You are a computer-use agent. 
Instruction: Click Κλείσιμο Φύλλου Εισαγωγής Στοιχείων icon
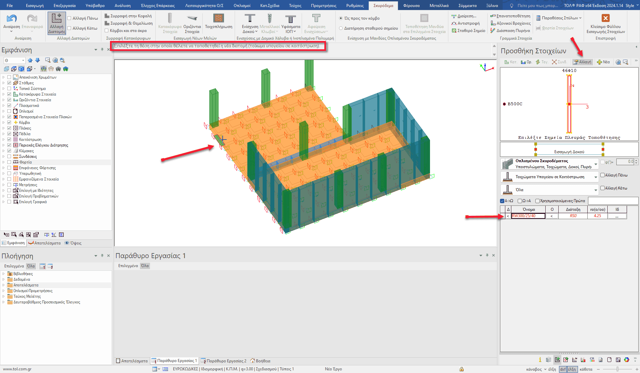[605, 19]
